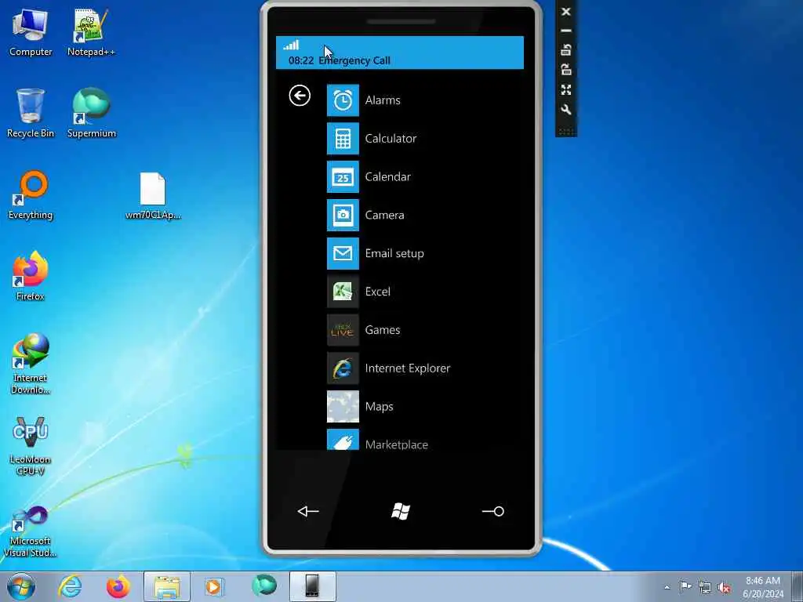Select the Notepad++ desktop shortcut

coord(91,33)
